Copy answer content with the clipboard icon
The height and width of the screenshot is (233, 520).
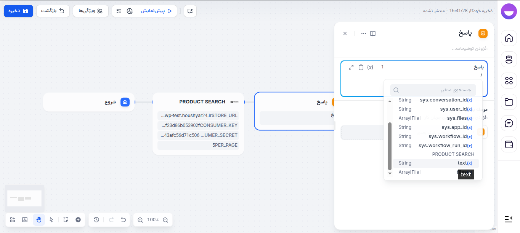[x=361, y=67]
